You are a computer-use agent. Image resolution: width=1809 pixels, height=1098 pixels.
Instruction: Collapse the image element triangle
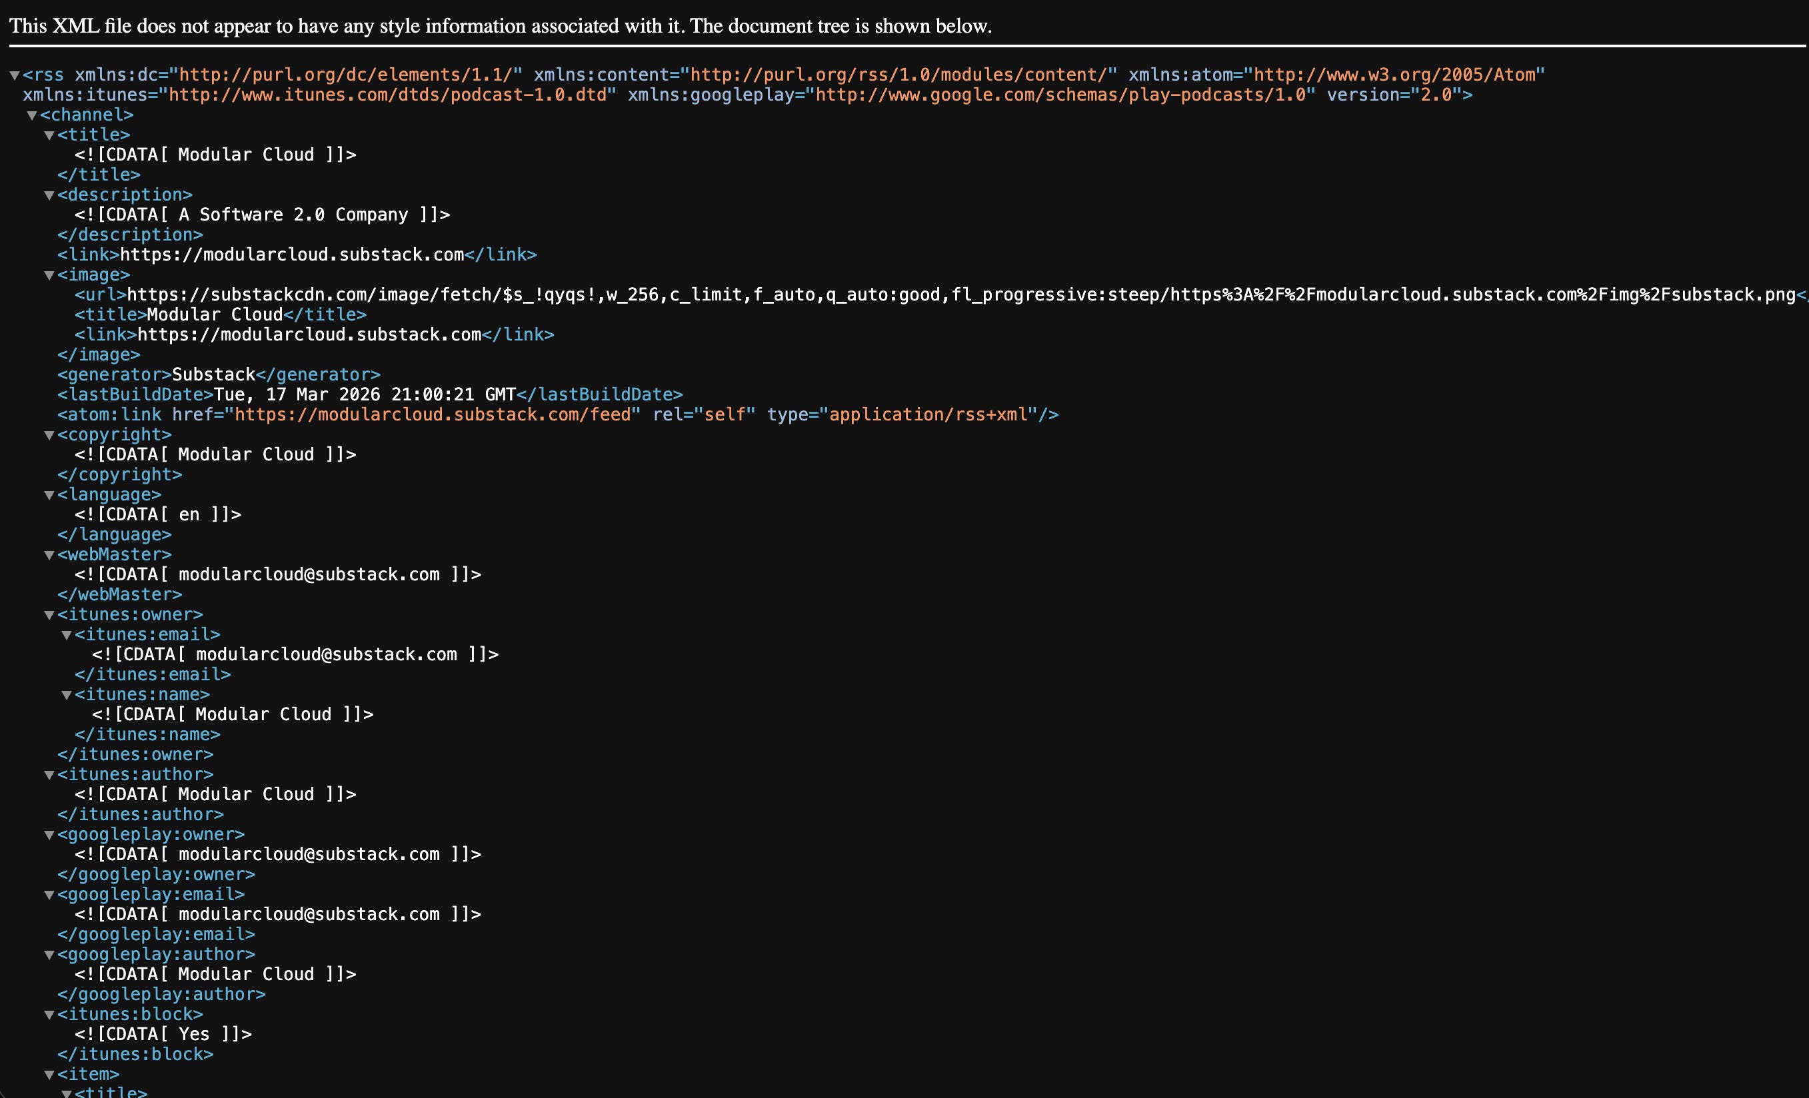pos(49,275)
